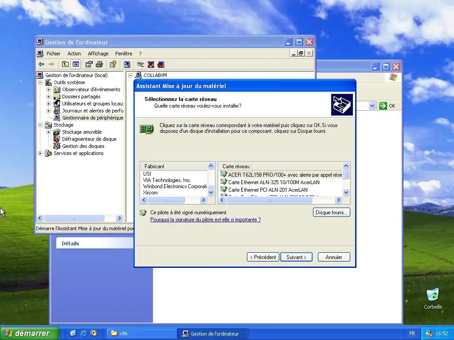454x340 pixels.
Task: Click the console tree right scroll arrow
Action: 119,218
